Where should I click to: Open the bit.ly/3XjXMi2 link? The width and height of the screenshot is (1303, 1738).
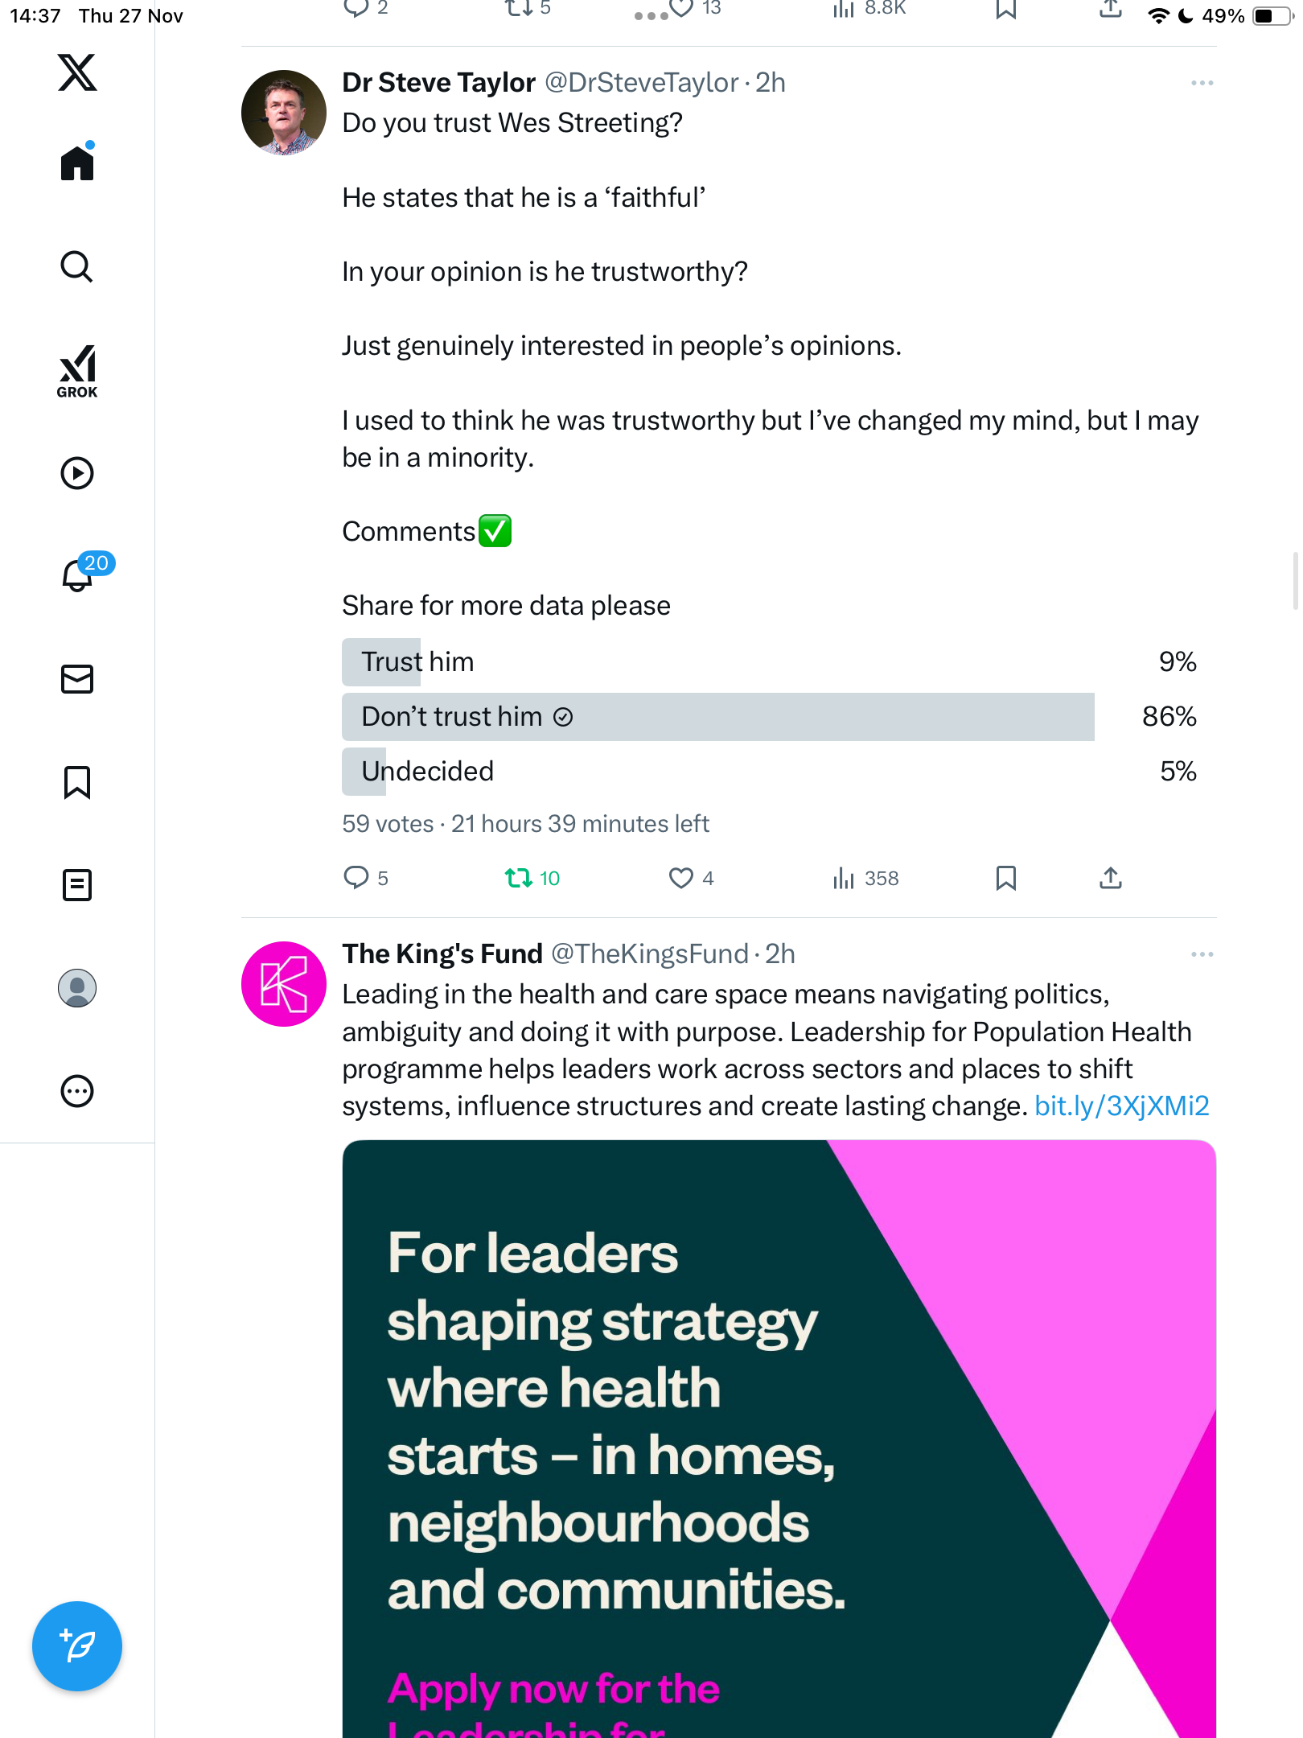(1121, 1106)
